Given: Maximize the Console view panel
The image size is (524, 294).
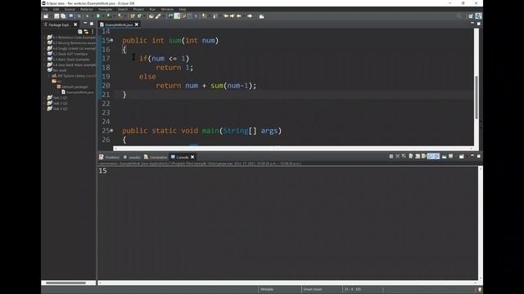Looking at the screenshot, I should click(478, 156).
